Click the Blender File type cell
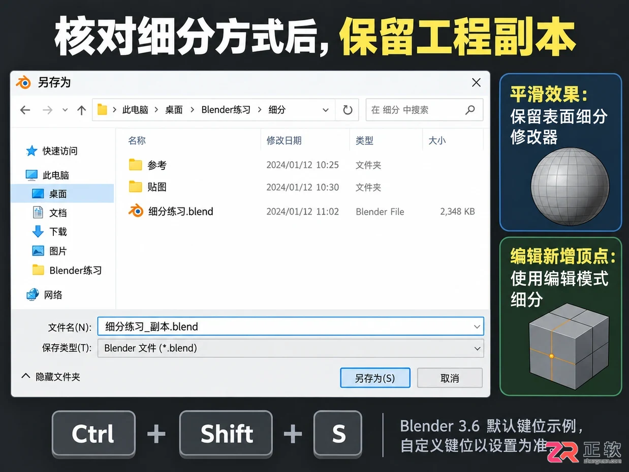This screenshot has width=629, height=472. coord(380,212)
